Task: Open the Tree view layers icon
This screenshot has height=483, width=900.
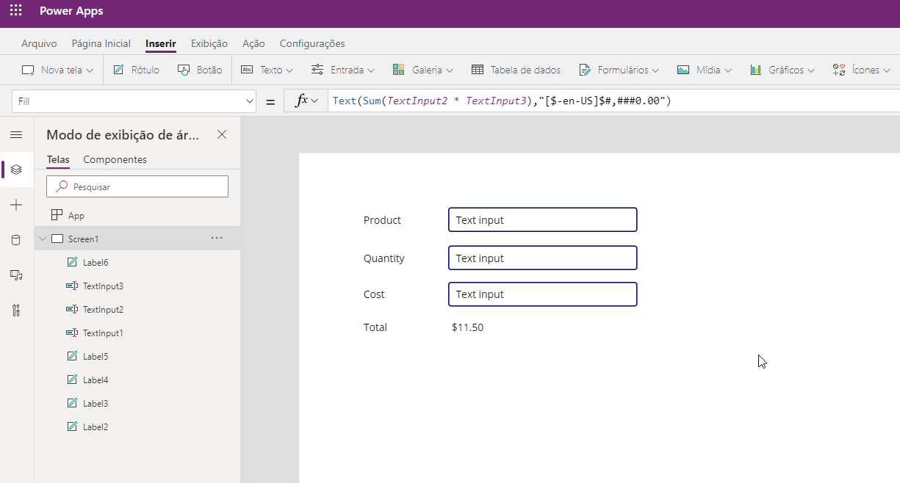Action: pos(16,170)
